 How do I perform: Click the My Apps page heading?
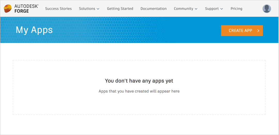tap(34, 30)
